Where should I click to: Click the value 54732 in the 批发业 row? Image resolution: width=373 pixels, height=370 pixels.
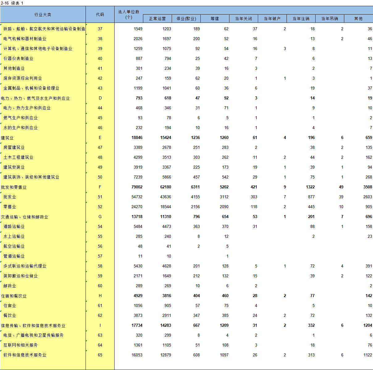(137, 197)
